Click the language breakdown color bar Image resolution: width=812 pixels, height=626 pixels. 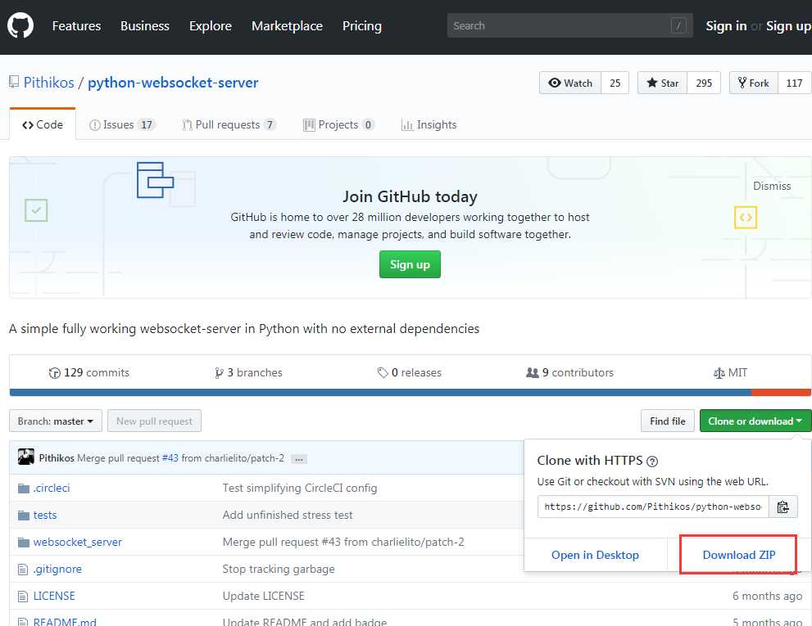click(411, 393)
